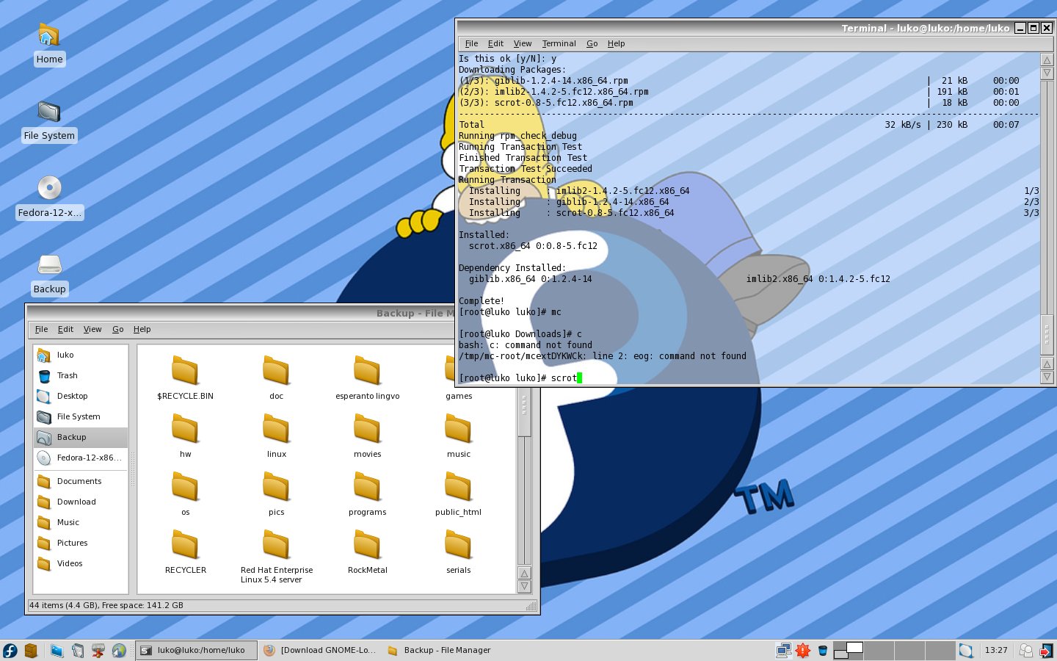Click terminal scrollbar down arrow at bottom
The width and height of the screenshot is (1057, 661).
click(x=1047, y=377)
